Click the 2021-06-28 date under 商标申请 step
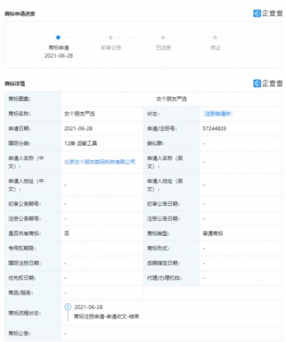 click(x=59, y=56)
